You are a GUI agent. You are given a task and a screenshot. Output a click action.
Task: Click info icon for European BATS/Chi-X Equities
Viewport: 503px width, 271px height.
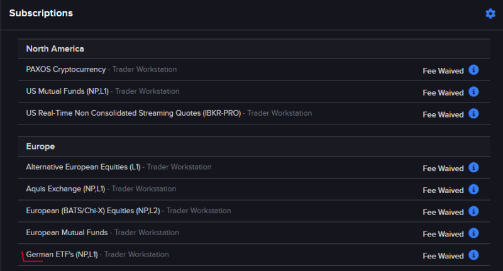click(x=473, y=211)
